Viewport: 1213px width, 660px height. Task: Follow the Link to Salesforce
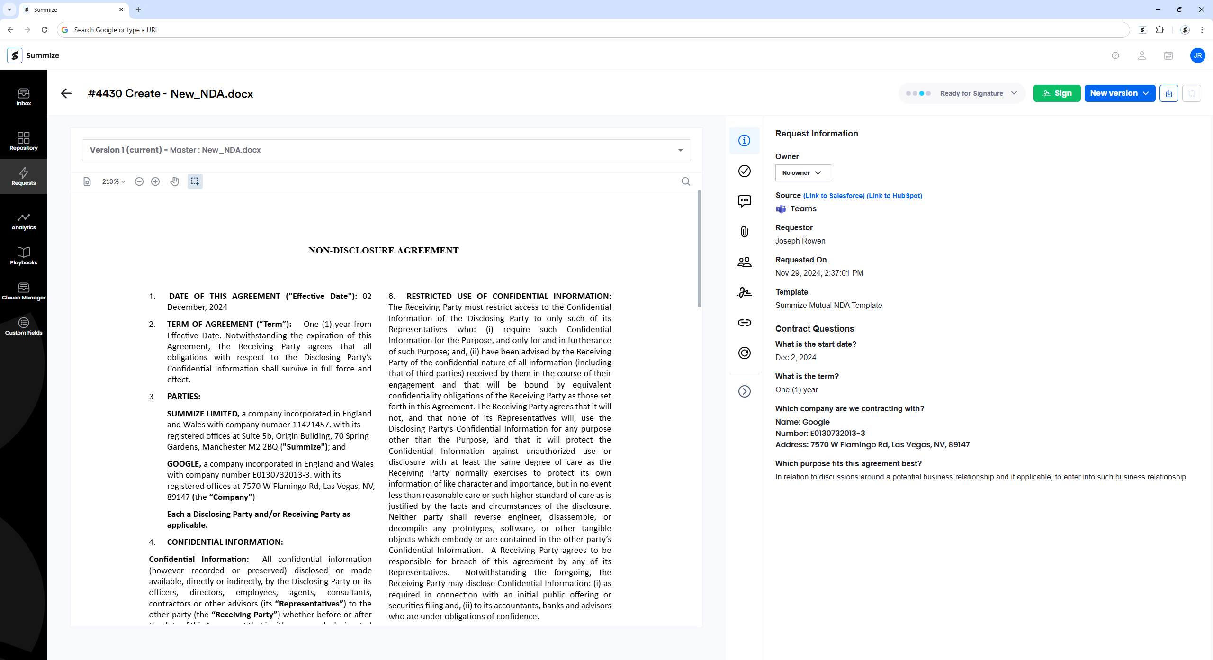(834, 196)
